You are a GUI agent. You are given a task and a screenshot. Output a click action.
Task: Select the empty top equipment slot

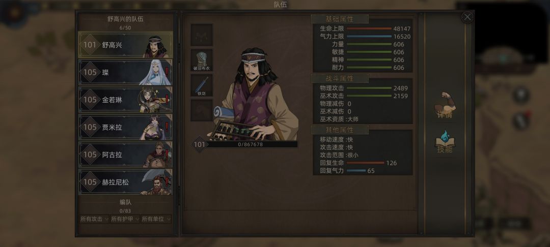point(202,35)
